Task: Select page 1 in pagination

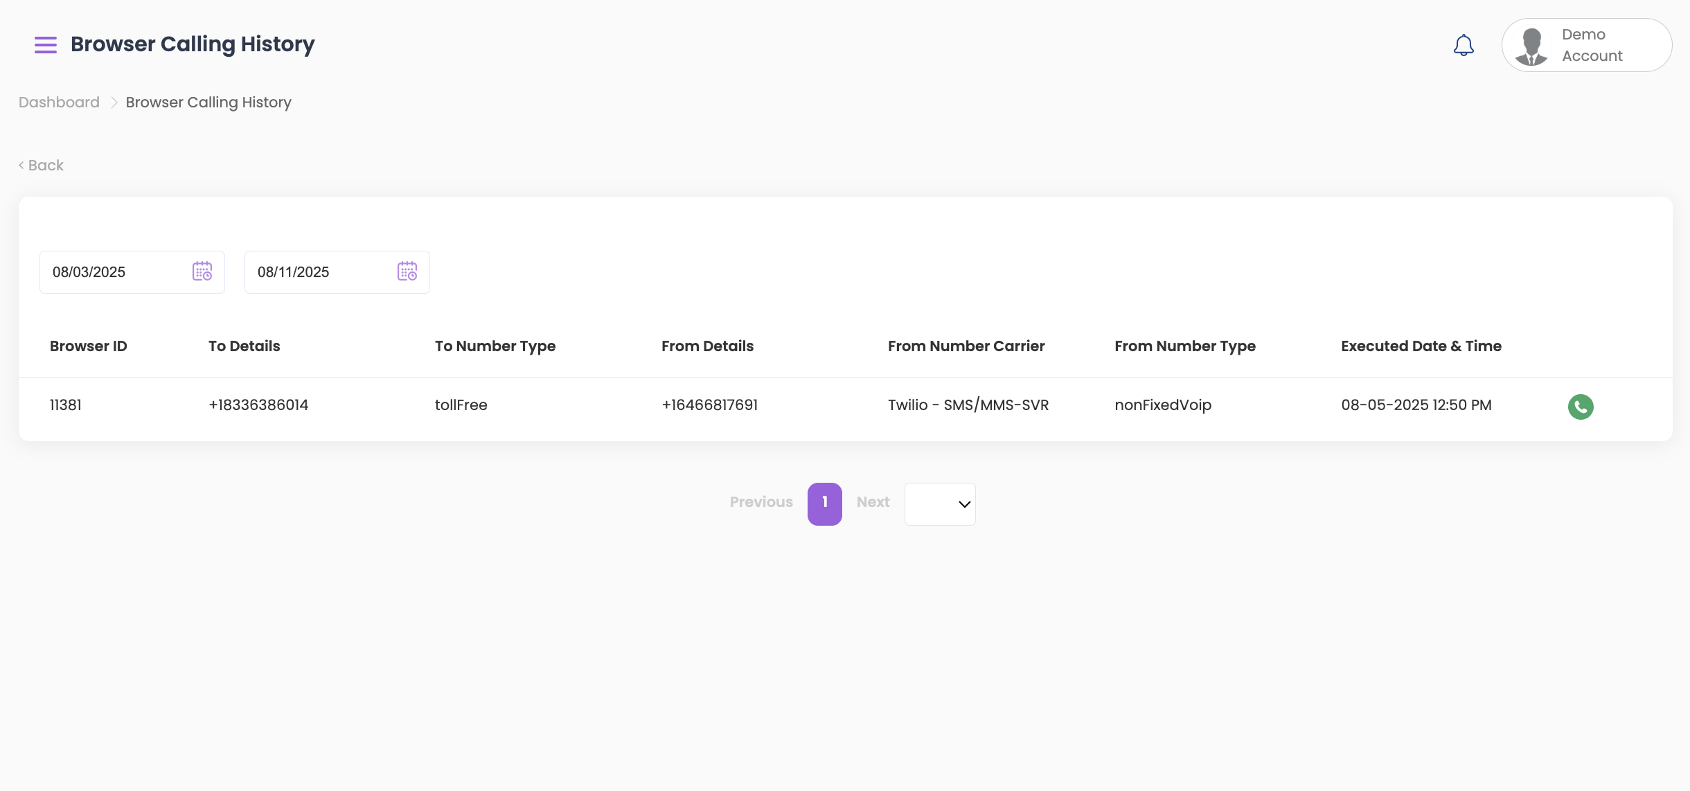Action: [x=824, y=504]
